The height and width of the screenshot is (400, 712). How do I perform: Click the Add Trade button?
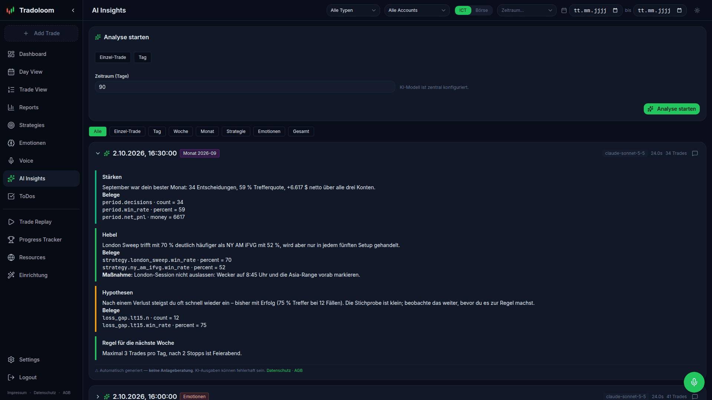(41, 33)
